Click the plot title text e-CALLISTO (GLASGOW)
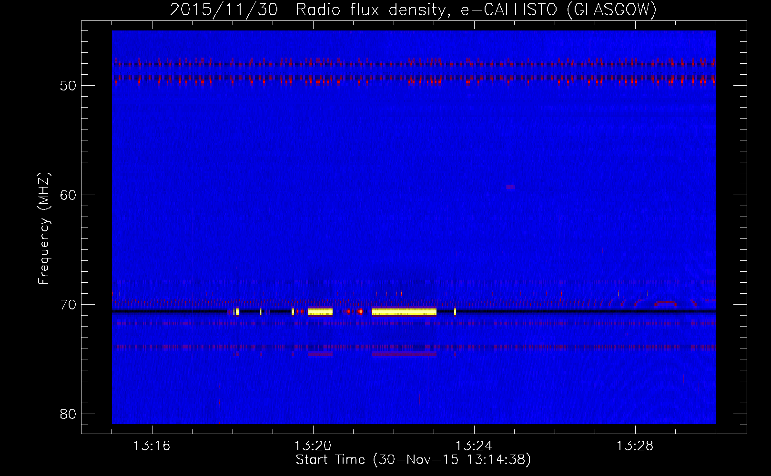 [558, 10]
